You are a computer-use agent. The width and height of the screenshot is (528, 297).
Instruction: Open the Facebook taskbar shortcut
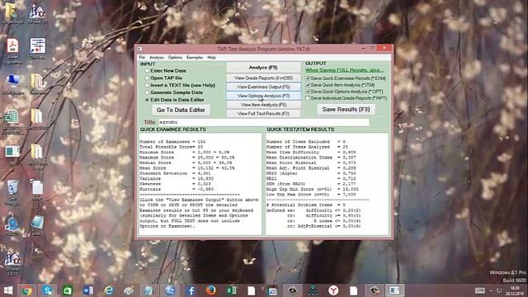click(x=191, y=290)
